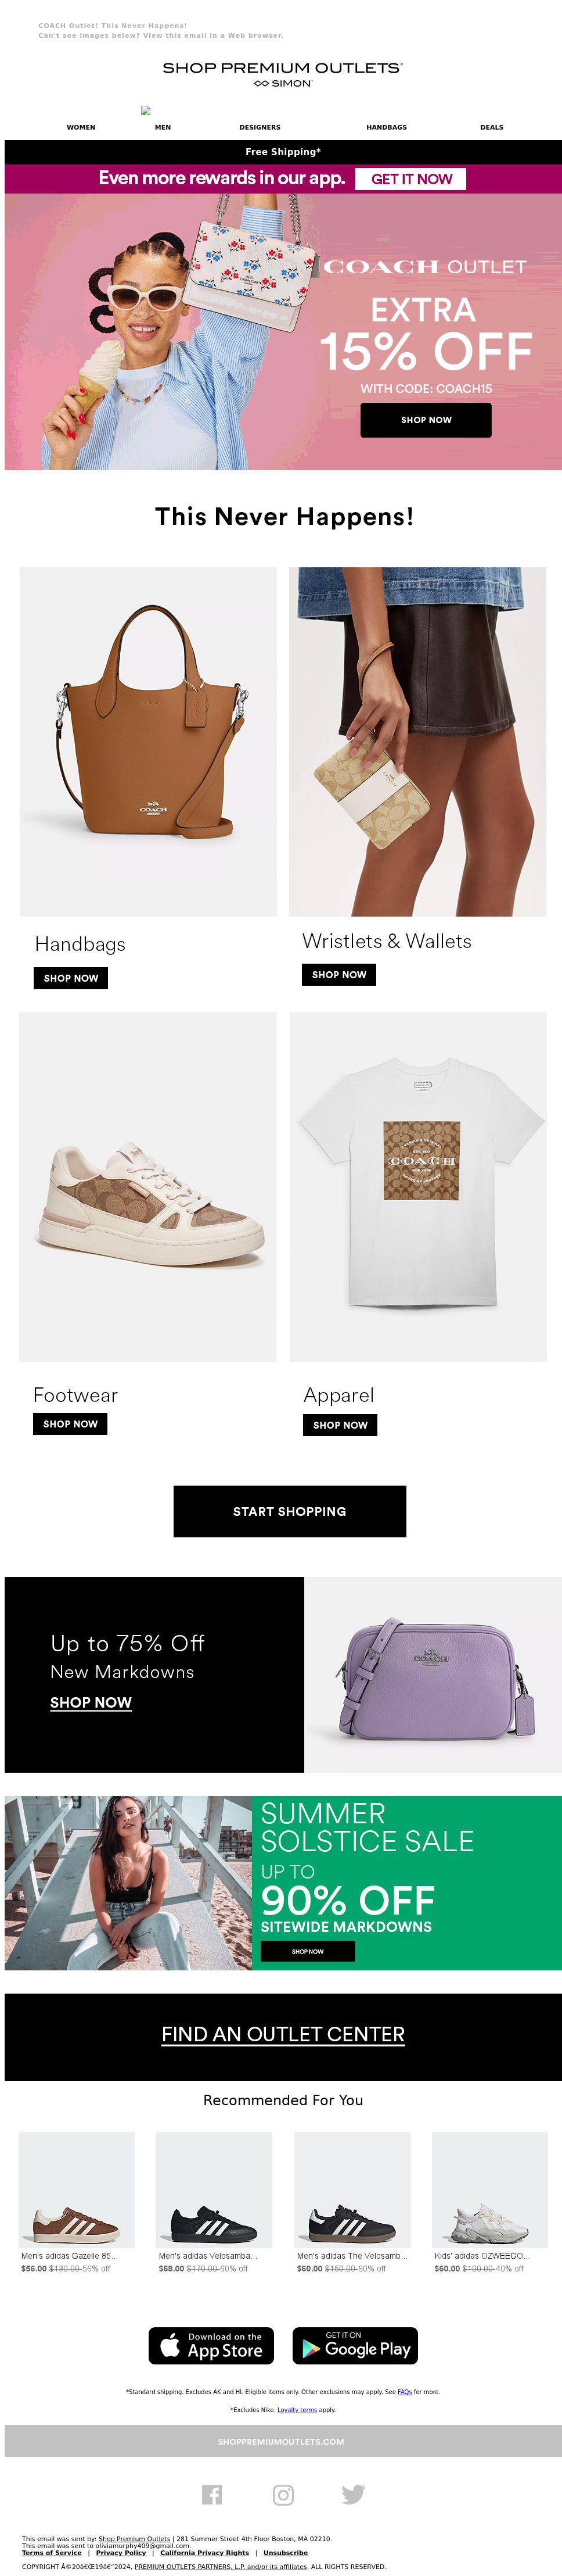Open FIND AN OUTLET CENTER link
Screen dimensions: 562x2576
[283, 2034]
